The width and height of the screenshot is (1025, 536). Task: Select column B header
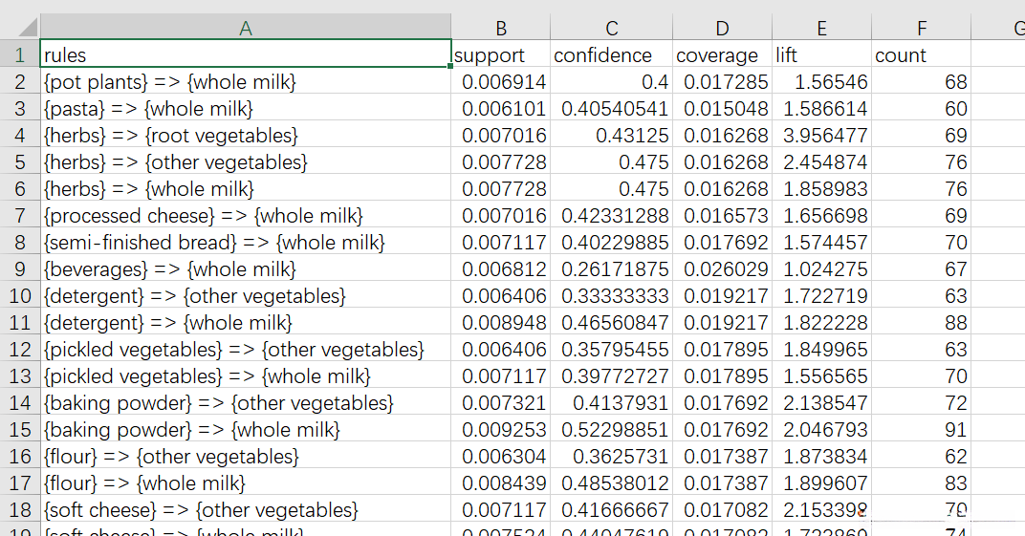coord(500,29)
